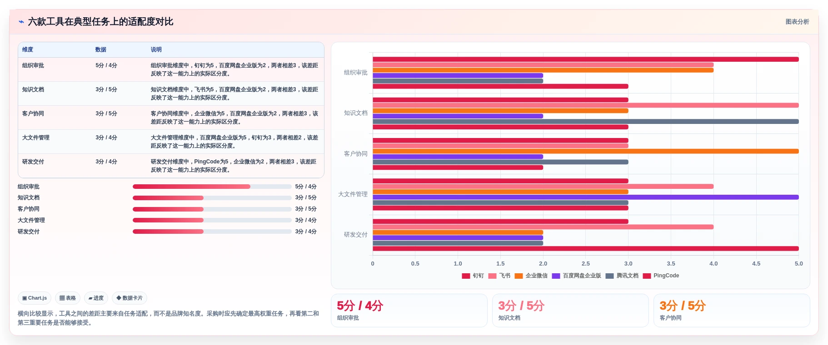Click the blue icon beside the title
This screenshot has height=345, width=828.
(x=21, y=22)
